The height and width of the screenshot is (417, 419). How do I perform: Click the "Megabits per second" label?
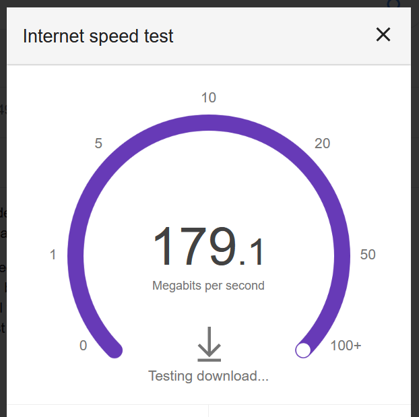[208, 286]
